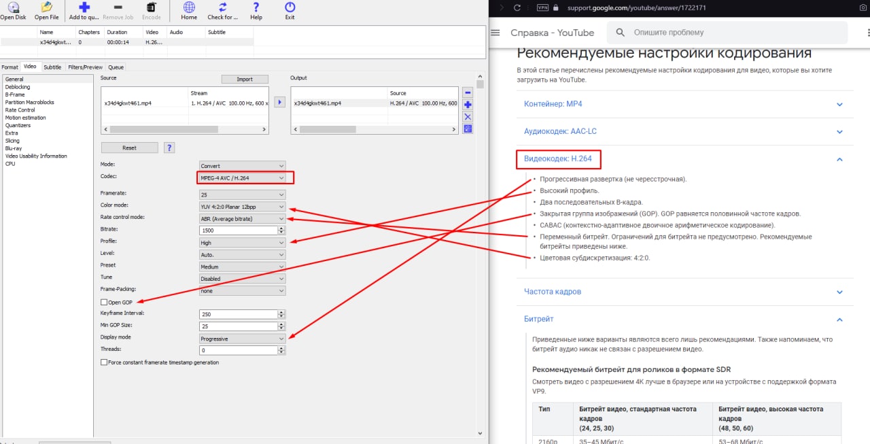
Task: Click the Min GOP Size field
Action: pos(239,326)
